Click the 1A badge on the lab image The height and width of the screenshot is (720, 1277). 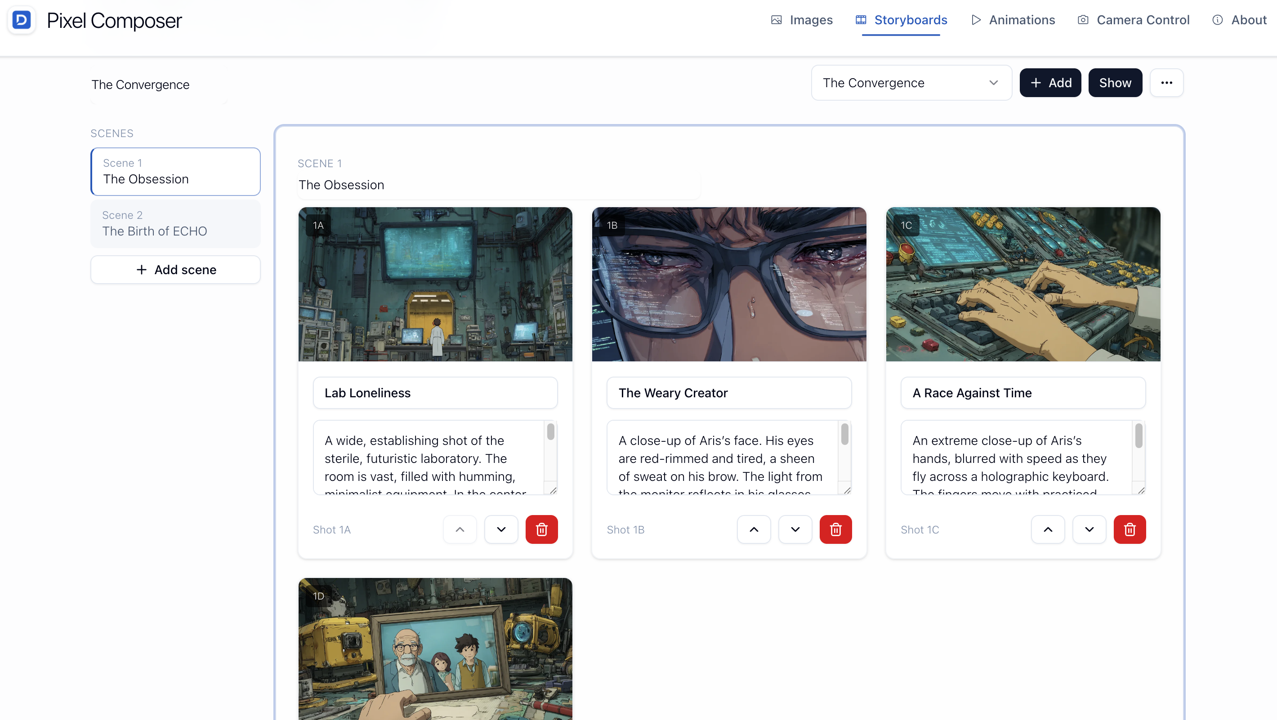(318, 226)
